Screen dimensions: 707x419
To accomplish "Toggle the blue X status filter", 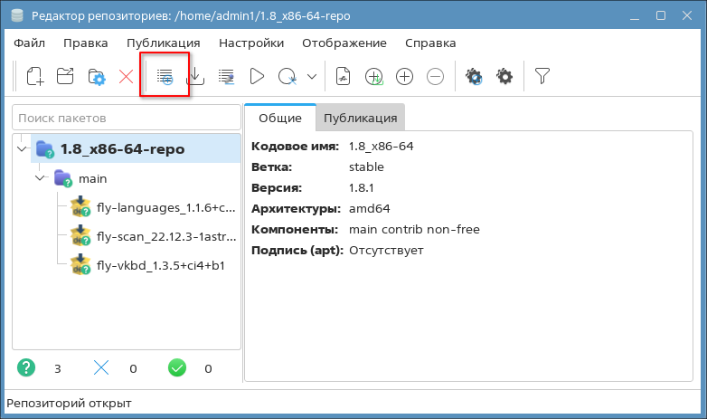I will pos(102,367).
